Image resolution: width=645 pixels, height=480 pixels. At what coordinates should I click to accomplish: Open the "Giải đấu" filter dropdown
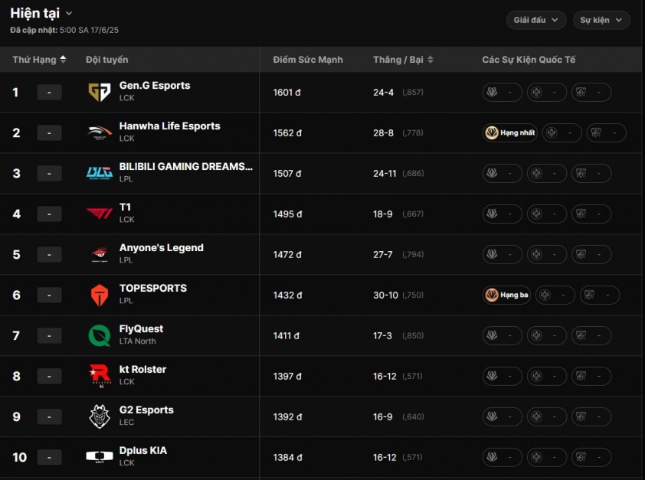(x=535, y=20)
